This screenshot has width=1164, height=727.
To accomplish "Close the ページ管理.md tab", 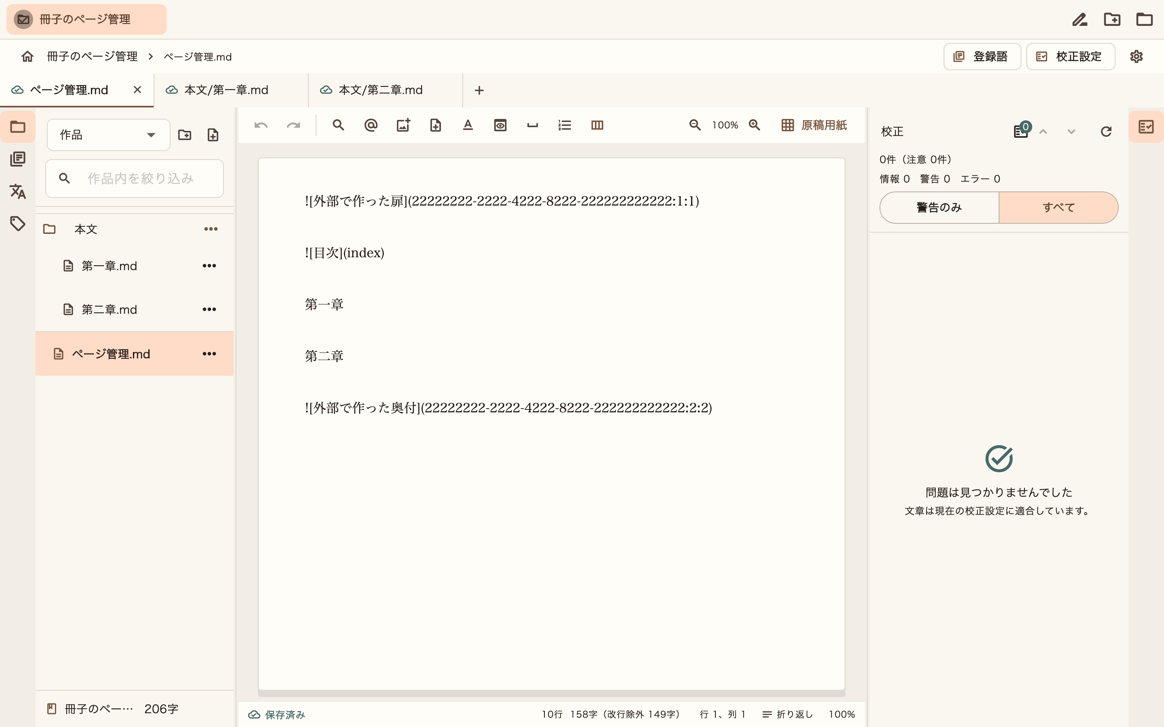I will pos(137,90).
